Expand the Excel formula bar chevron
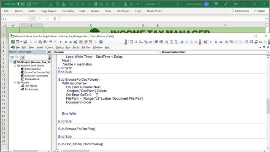Viewport: 270px width, 152px height. tap(266, 19)
